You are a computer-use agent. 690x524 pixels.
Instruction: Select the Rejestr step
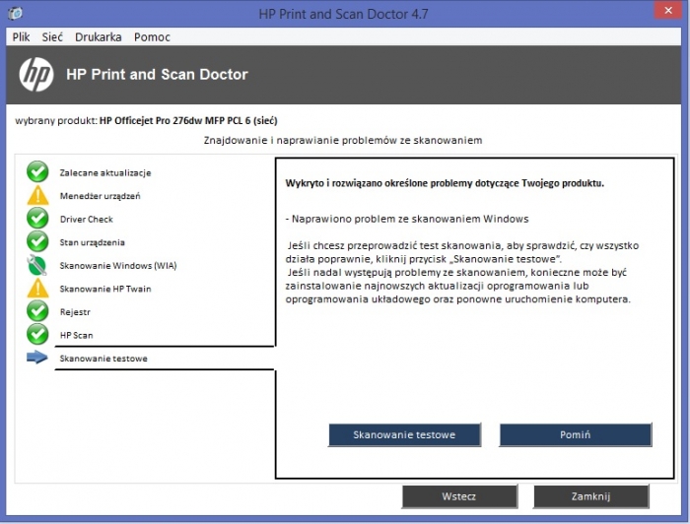coord(75,312)
